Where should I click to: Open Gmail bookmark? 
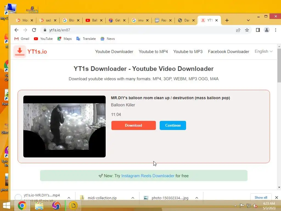pyautogui.click(x=22, y=39)
